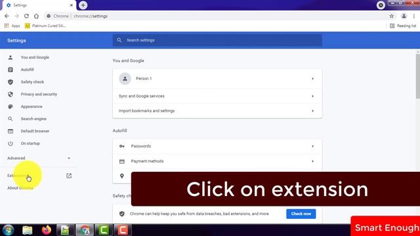Open Sync and Google services
The height and width of the screenshot is (236, 420).
217,96
